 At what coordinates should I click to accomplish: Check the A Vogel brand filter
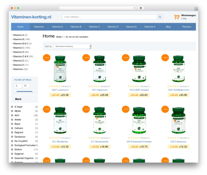tap(12, 107)
